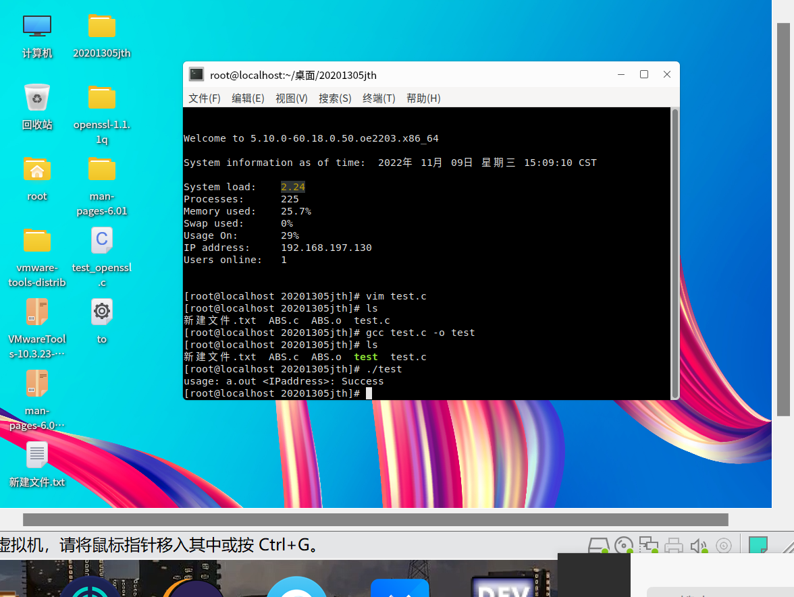Viewport: 794px width, 597px height.
Task: Click the 'Users online: 1' line
Action: (x=235, y=260)
